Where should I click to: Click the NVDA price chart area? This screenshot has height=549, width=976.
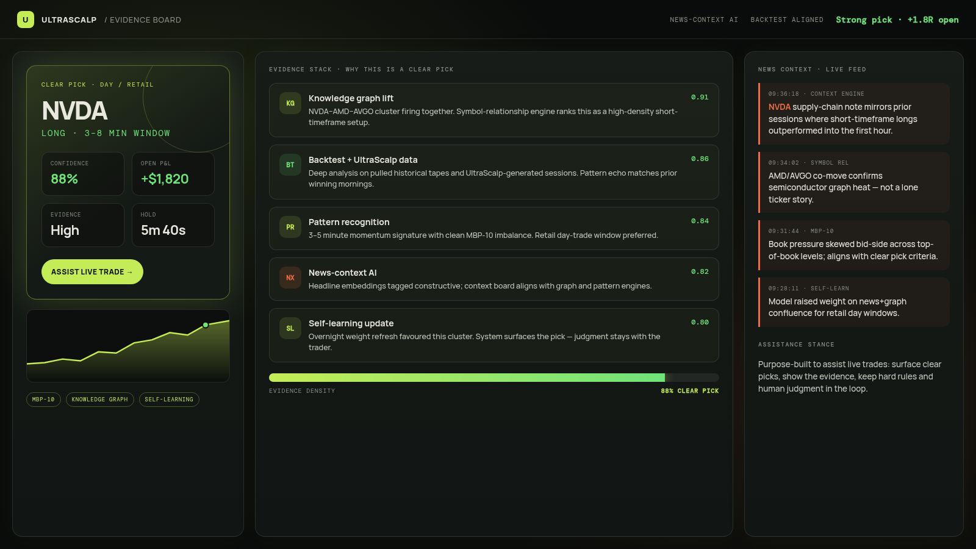[128, 346]
